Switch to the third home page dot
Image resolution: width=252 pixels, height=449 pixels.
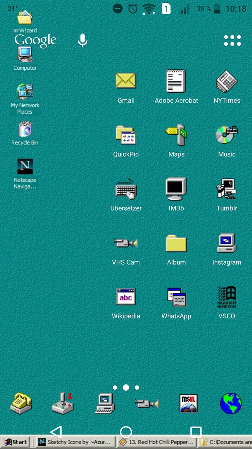tap(137, 388)
